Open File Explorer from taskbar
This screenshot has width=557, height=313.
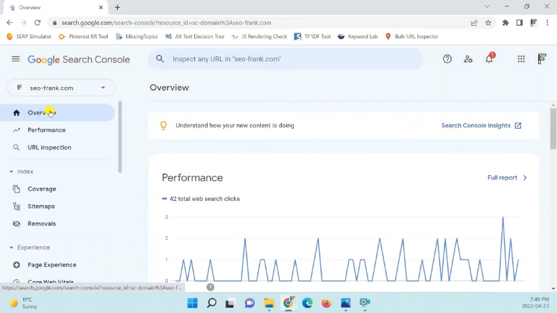[x=269, y=303]
